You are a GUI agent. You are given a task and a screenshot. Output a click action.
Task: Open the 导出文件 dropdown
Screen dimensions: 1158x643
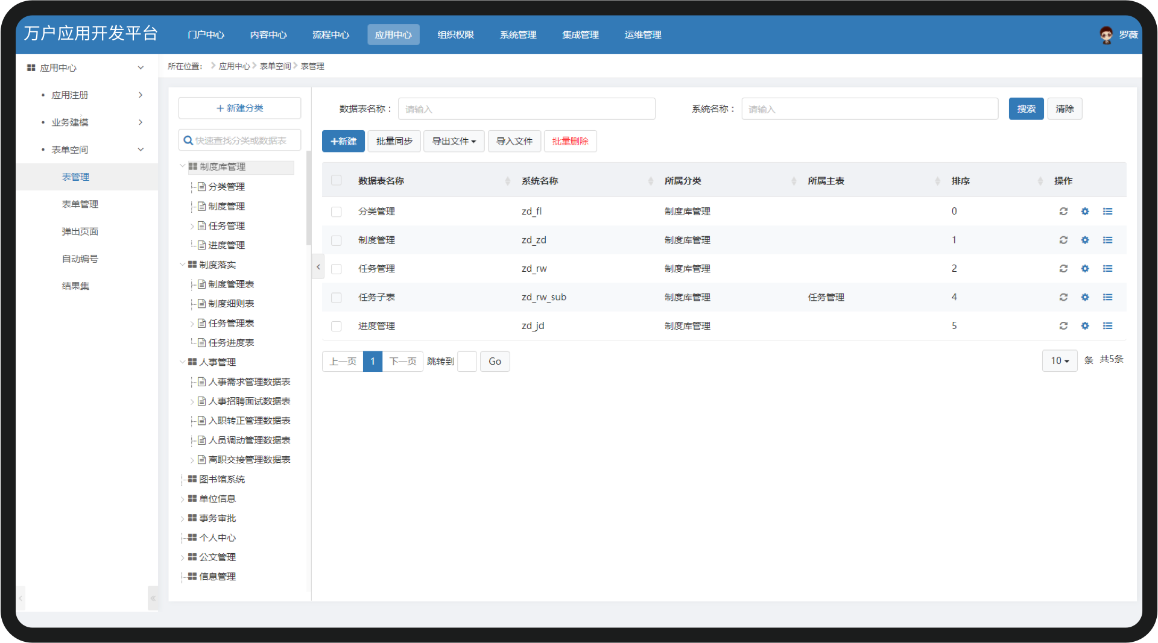(454, 141)
